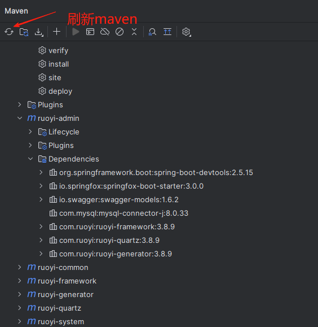Click Maven m icon of ruoyi-common
The width and height of the screenshot is (318, 327).
click(x=32, y=267)
